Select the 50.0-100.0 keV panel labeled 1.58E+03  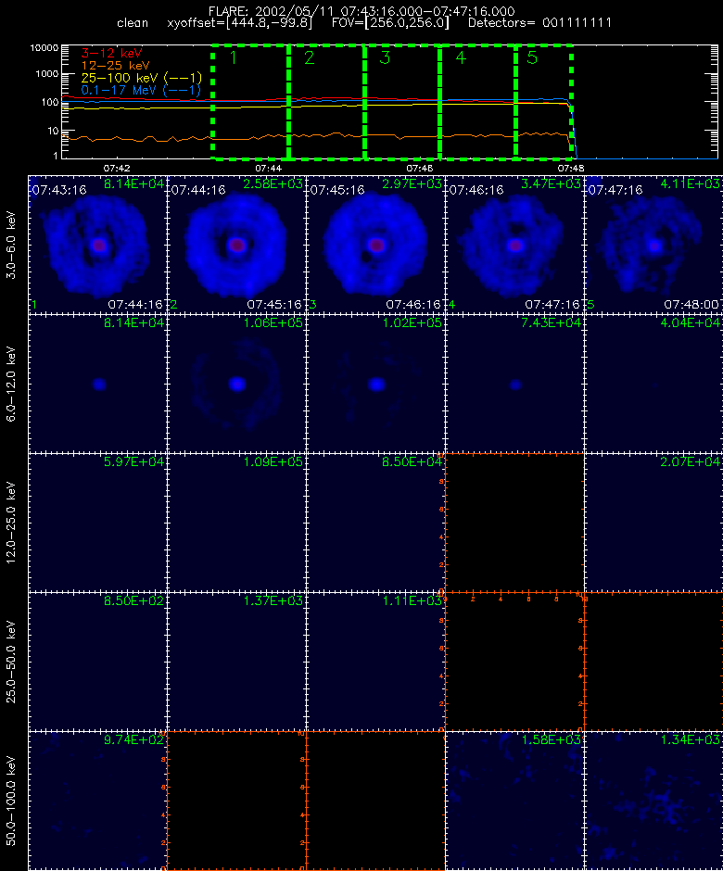(x=514, y=801)
